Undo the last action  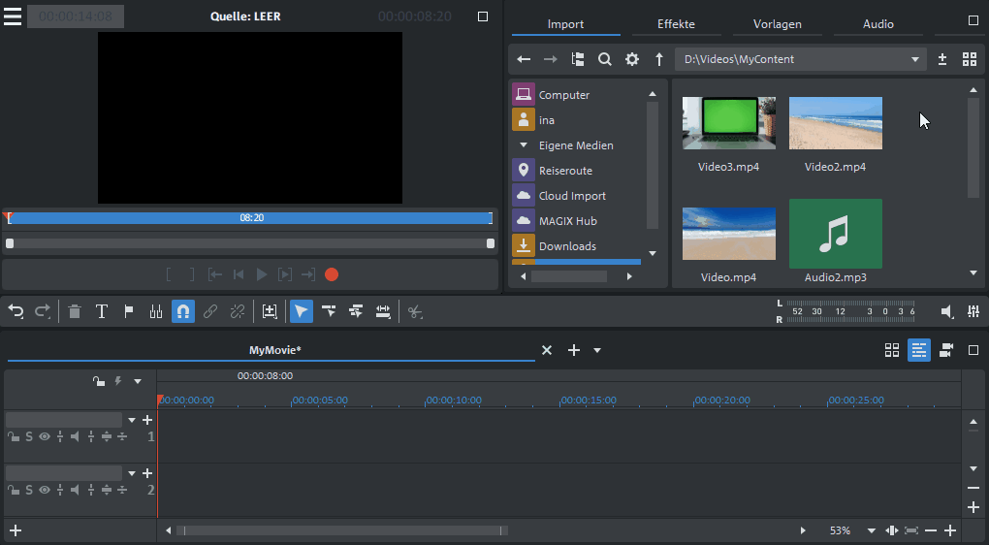point(16,311)
